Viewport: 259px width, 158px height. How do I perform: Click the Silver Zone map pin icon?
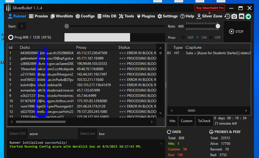coord(199,16)
